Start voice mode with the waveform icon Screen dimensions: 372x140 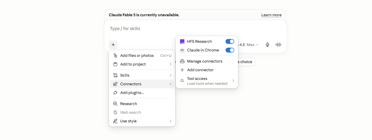(278, 45)
